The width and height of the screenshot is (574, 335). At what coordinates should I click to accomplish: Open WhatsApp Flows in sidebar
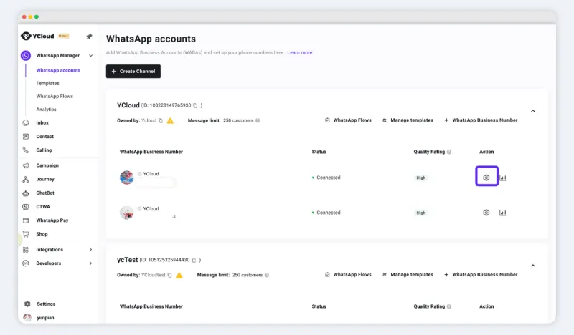55,97
